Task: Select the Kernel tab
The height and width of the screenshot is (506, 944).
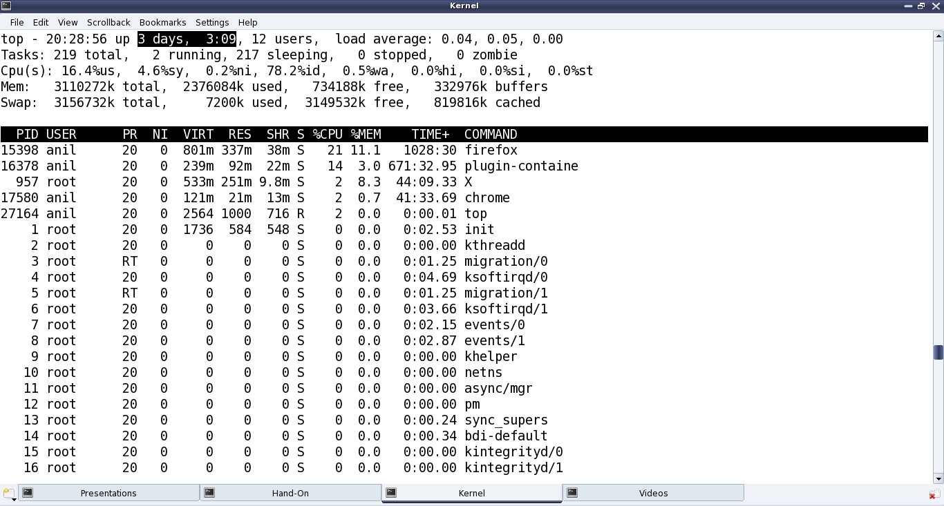Action: coord(472,493)
